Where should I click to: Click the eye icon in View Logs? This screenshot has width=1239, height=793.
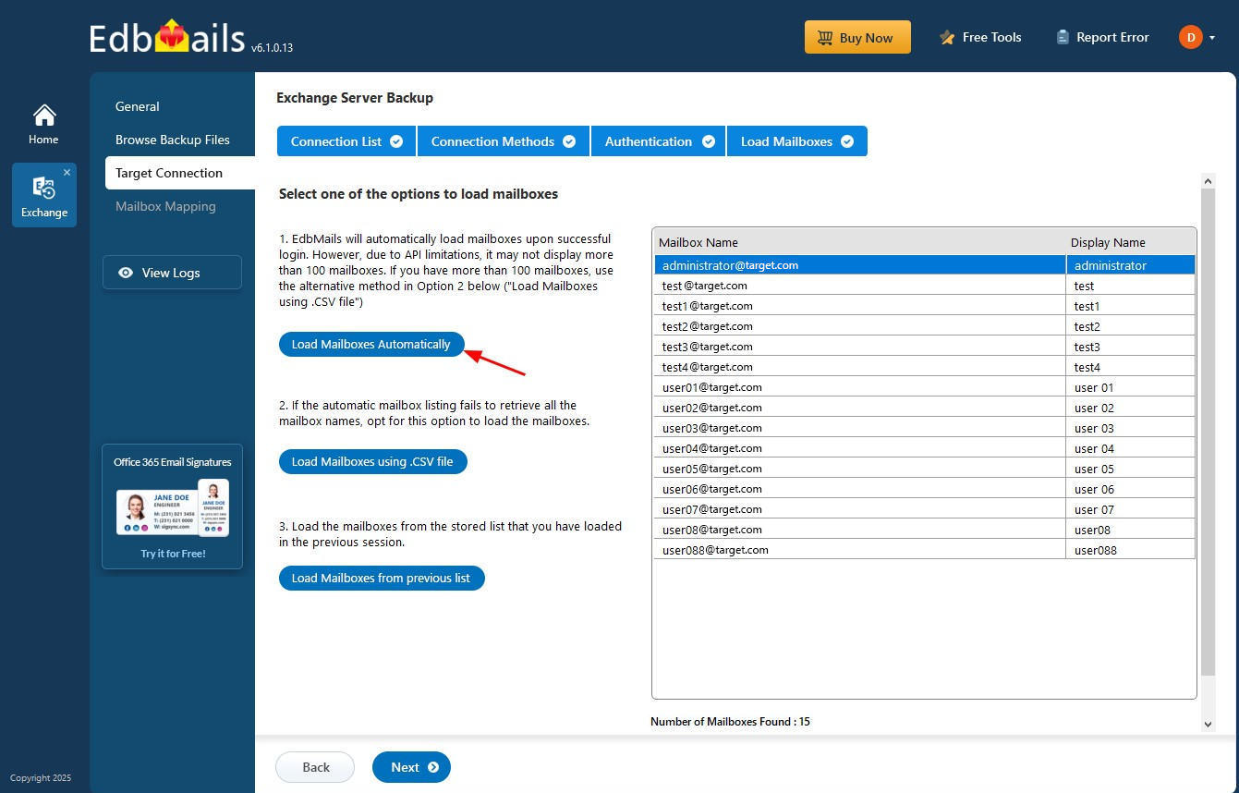pos(126,273)
